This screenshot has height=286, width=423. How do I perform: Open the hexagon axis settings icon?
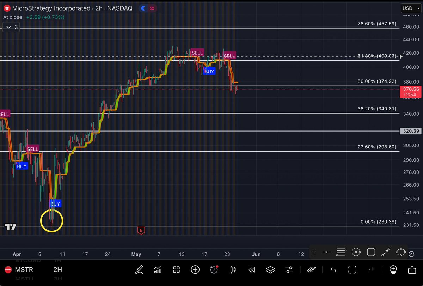pos(411,254)
